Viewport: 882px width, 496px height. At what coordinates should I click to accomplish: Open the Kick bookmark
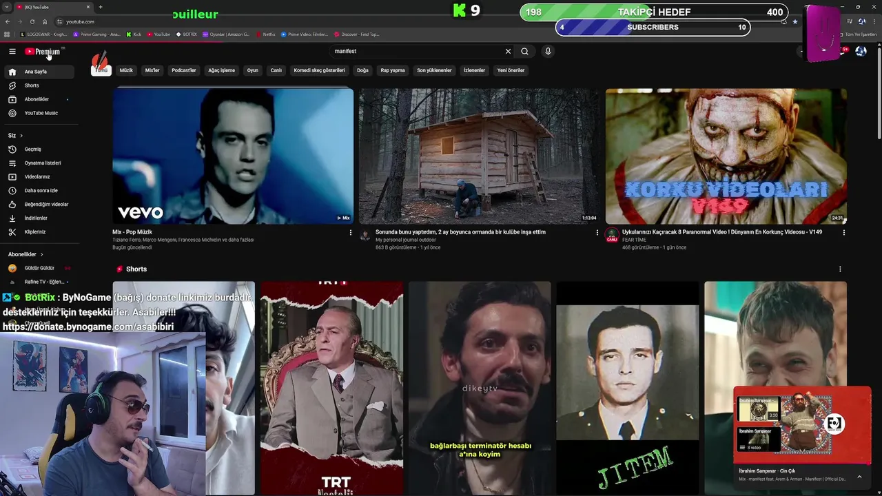click(134, 34)
